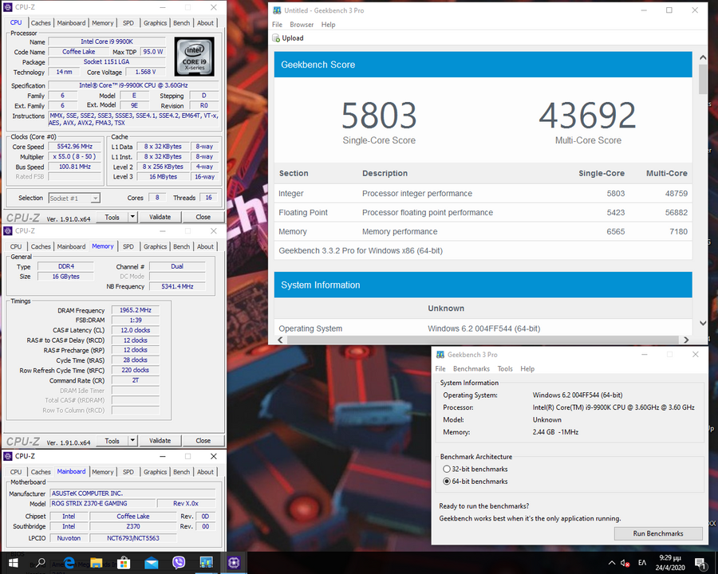Open Mainboard tab in CPU-Z processor window
This screenshot has width=718, height=574.
(x=72, y=23)
